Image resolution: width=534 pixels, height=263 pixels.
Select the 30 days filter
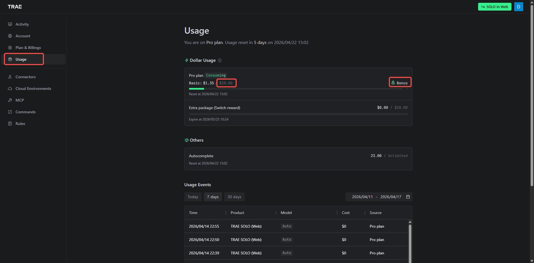click(234, 197)
